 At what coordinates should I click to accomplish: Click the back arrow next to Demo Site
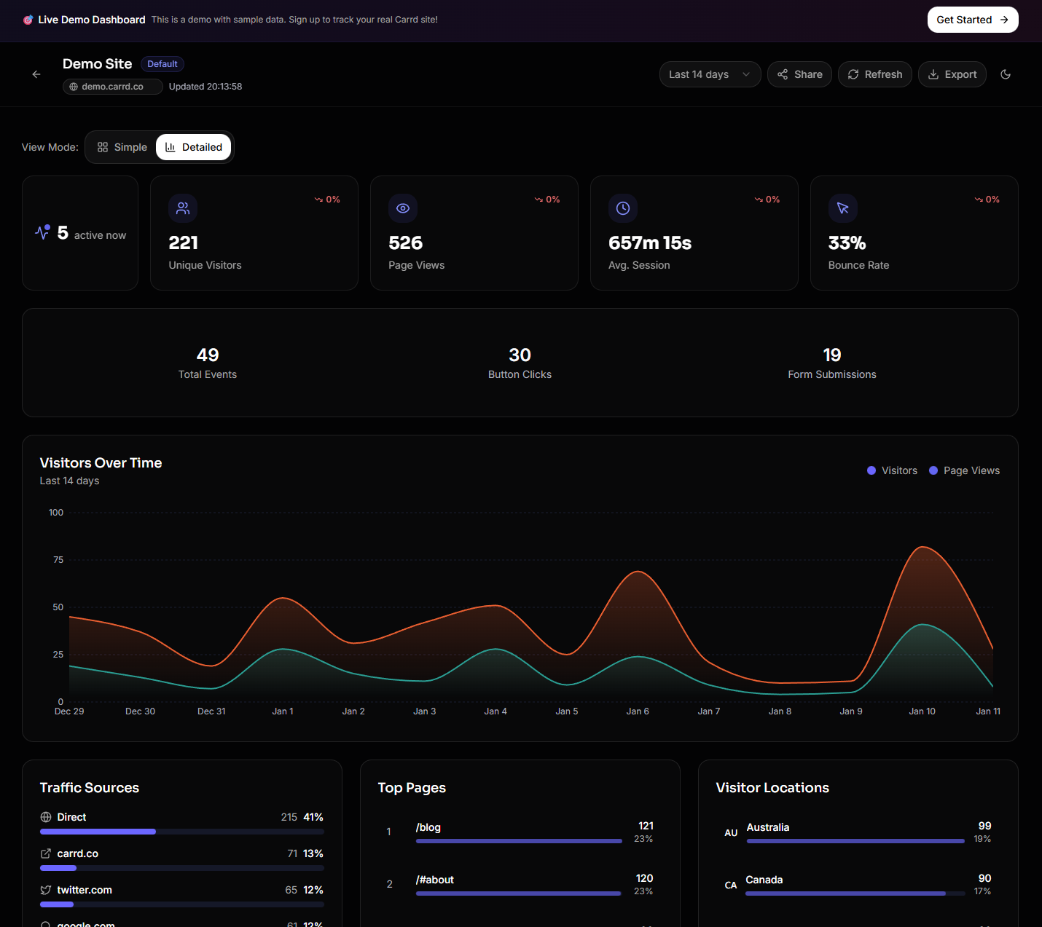pos(36,74)
